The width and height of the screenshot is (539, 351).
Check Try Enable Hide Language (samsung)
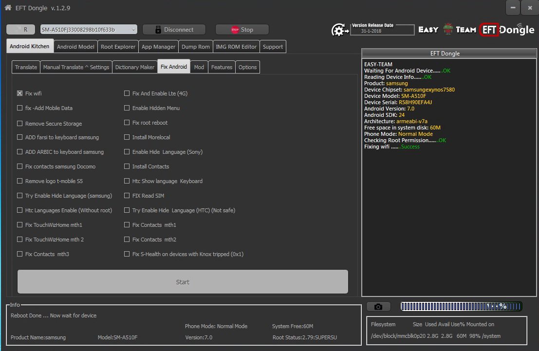coord(19,196)
